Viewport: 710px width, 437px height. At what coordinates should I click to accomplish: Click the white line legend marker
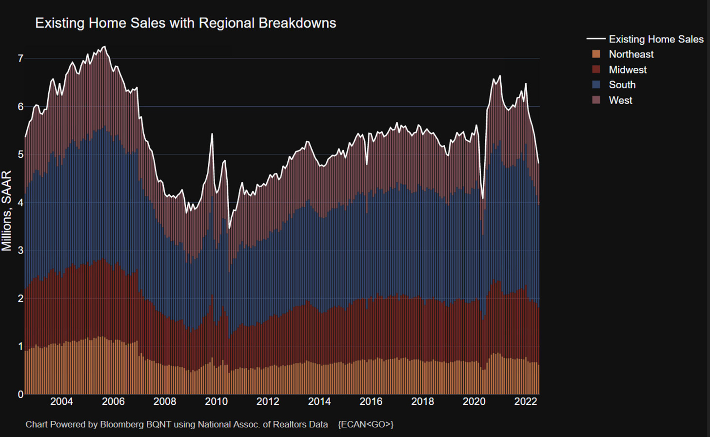pyautogui.click(x=596, y=38)
